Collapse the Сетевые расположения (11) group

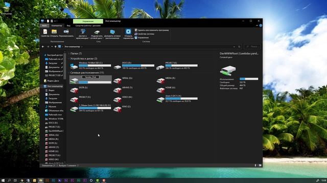point(69,73)
